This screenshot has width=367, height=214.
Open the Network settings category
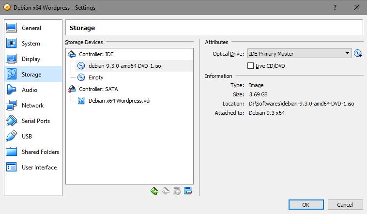pyautogui.click(x=33, y=105)
